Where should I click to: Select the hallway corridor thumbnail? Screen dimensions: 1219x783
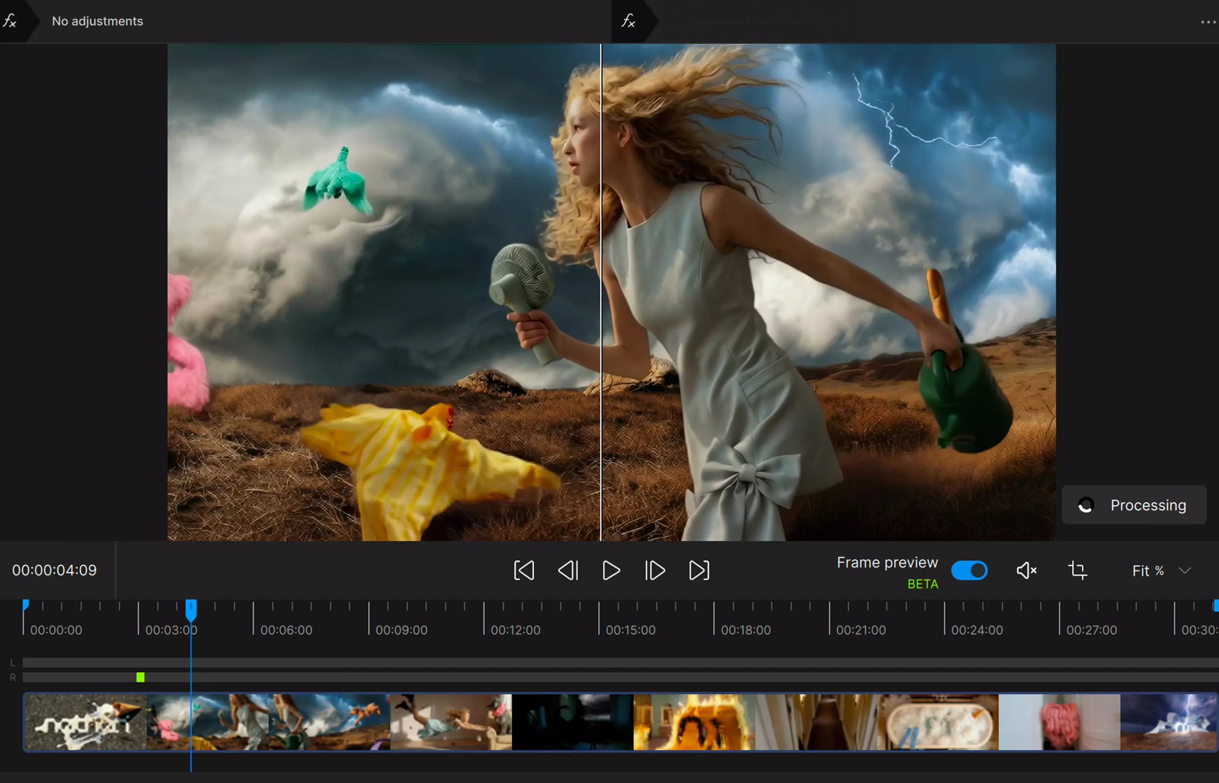coord(816,722)
